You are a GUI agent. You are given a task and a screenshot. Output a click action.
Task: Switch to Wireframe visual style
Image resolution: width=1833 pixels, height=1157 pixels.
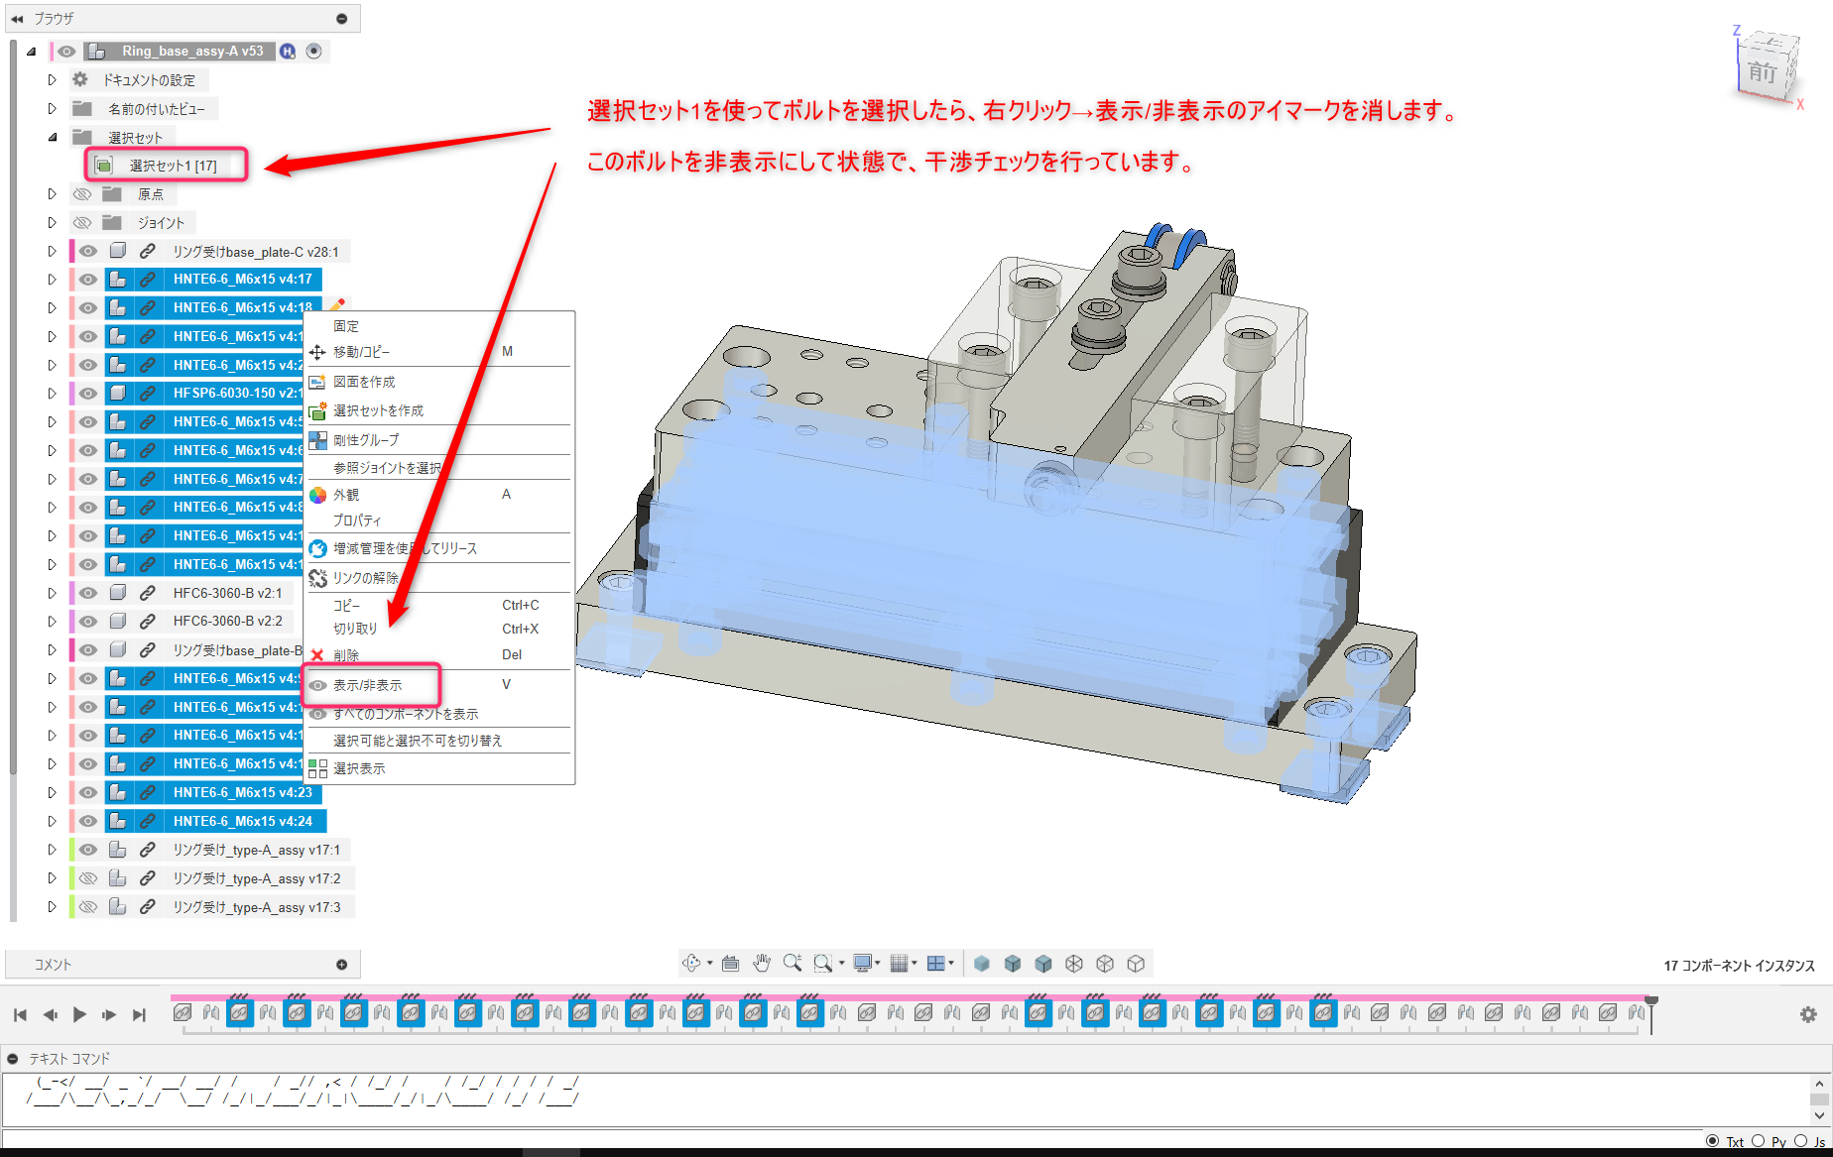click(x=1074, y=964)
